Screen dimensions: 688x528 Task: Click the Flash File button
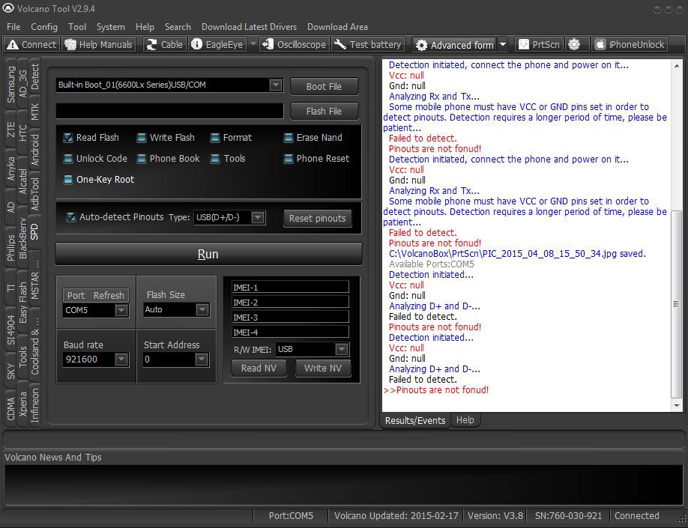(324, 112)
